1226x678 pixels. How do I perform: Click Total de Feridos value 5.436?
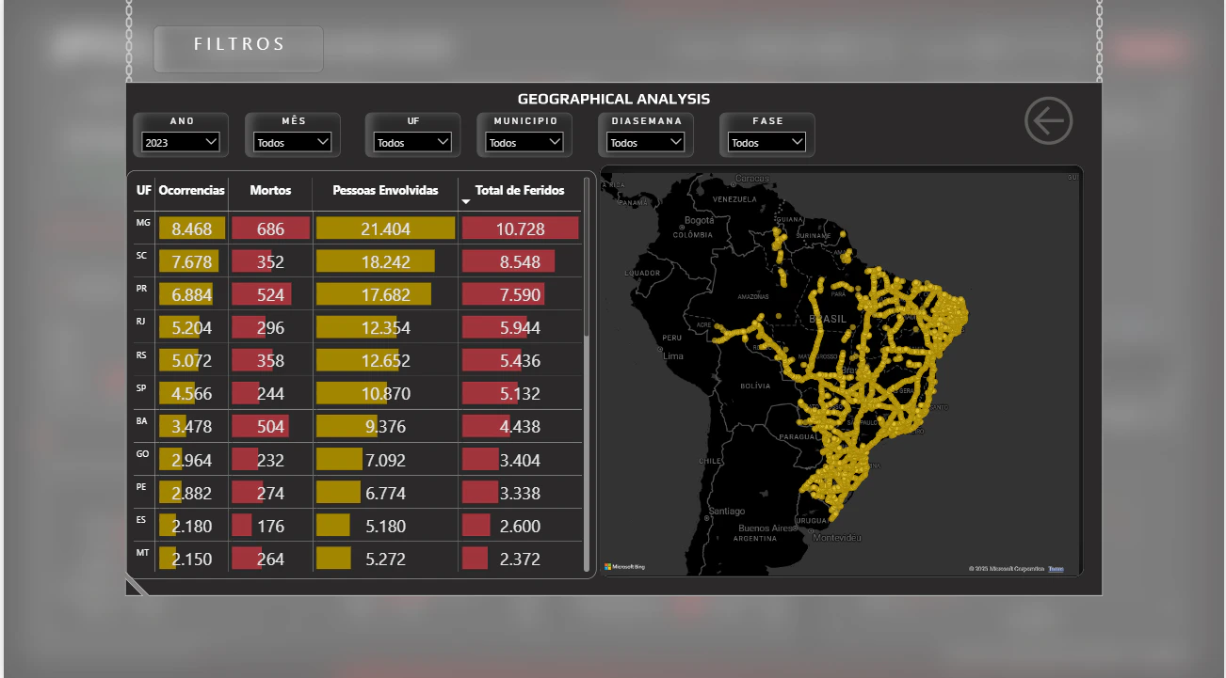(x=520, y=360)
